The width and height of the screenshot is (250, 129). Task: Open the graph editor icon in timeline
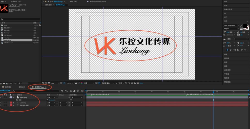[x=82, y=91]
